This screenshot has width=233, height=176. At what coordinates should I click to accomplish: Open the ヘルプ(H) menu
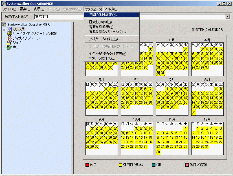tap(111, 9)
